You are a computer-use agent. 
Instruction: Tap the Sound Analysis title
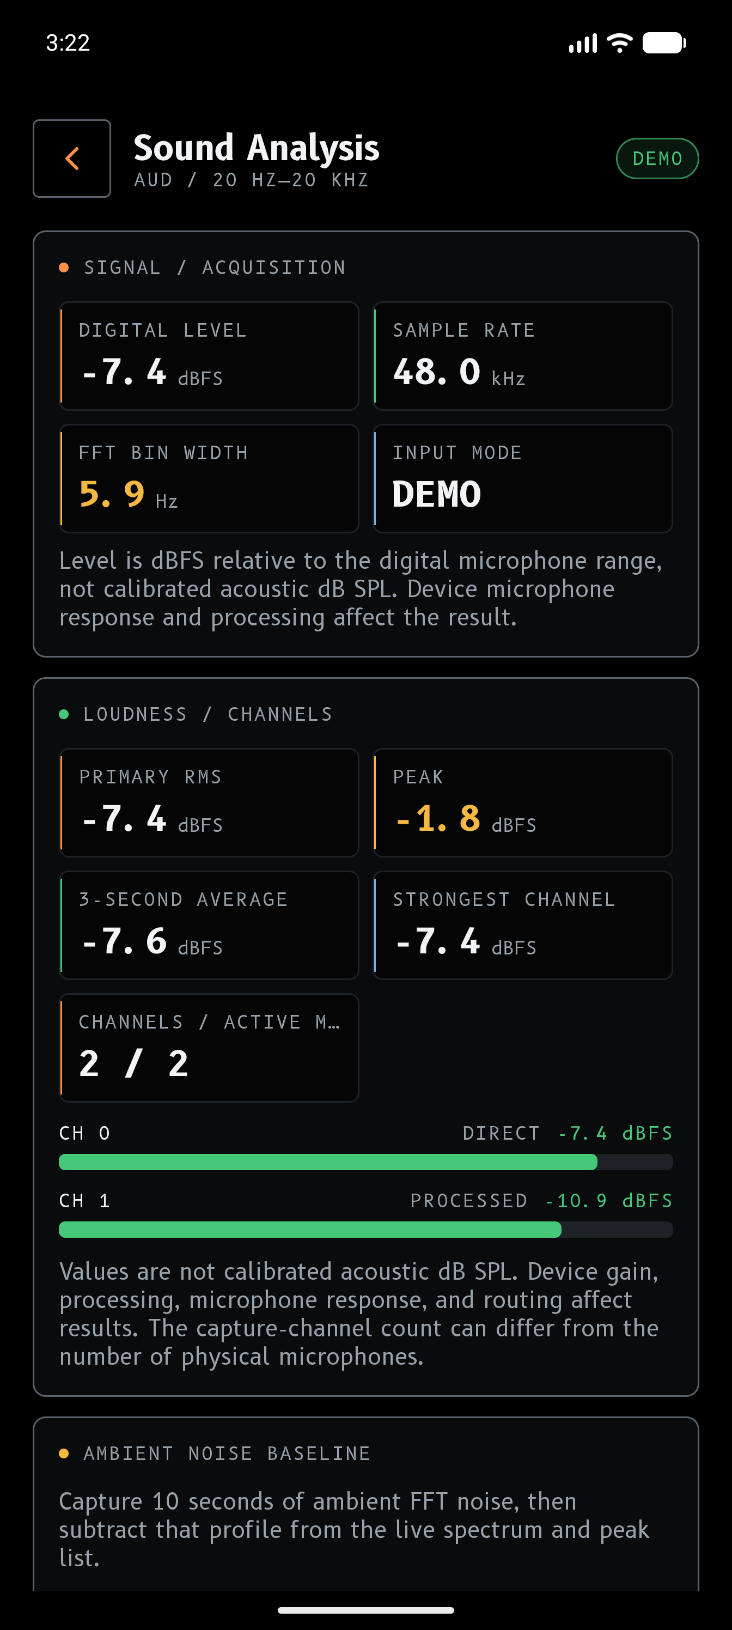(x=256, y=148)
